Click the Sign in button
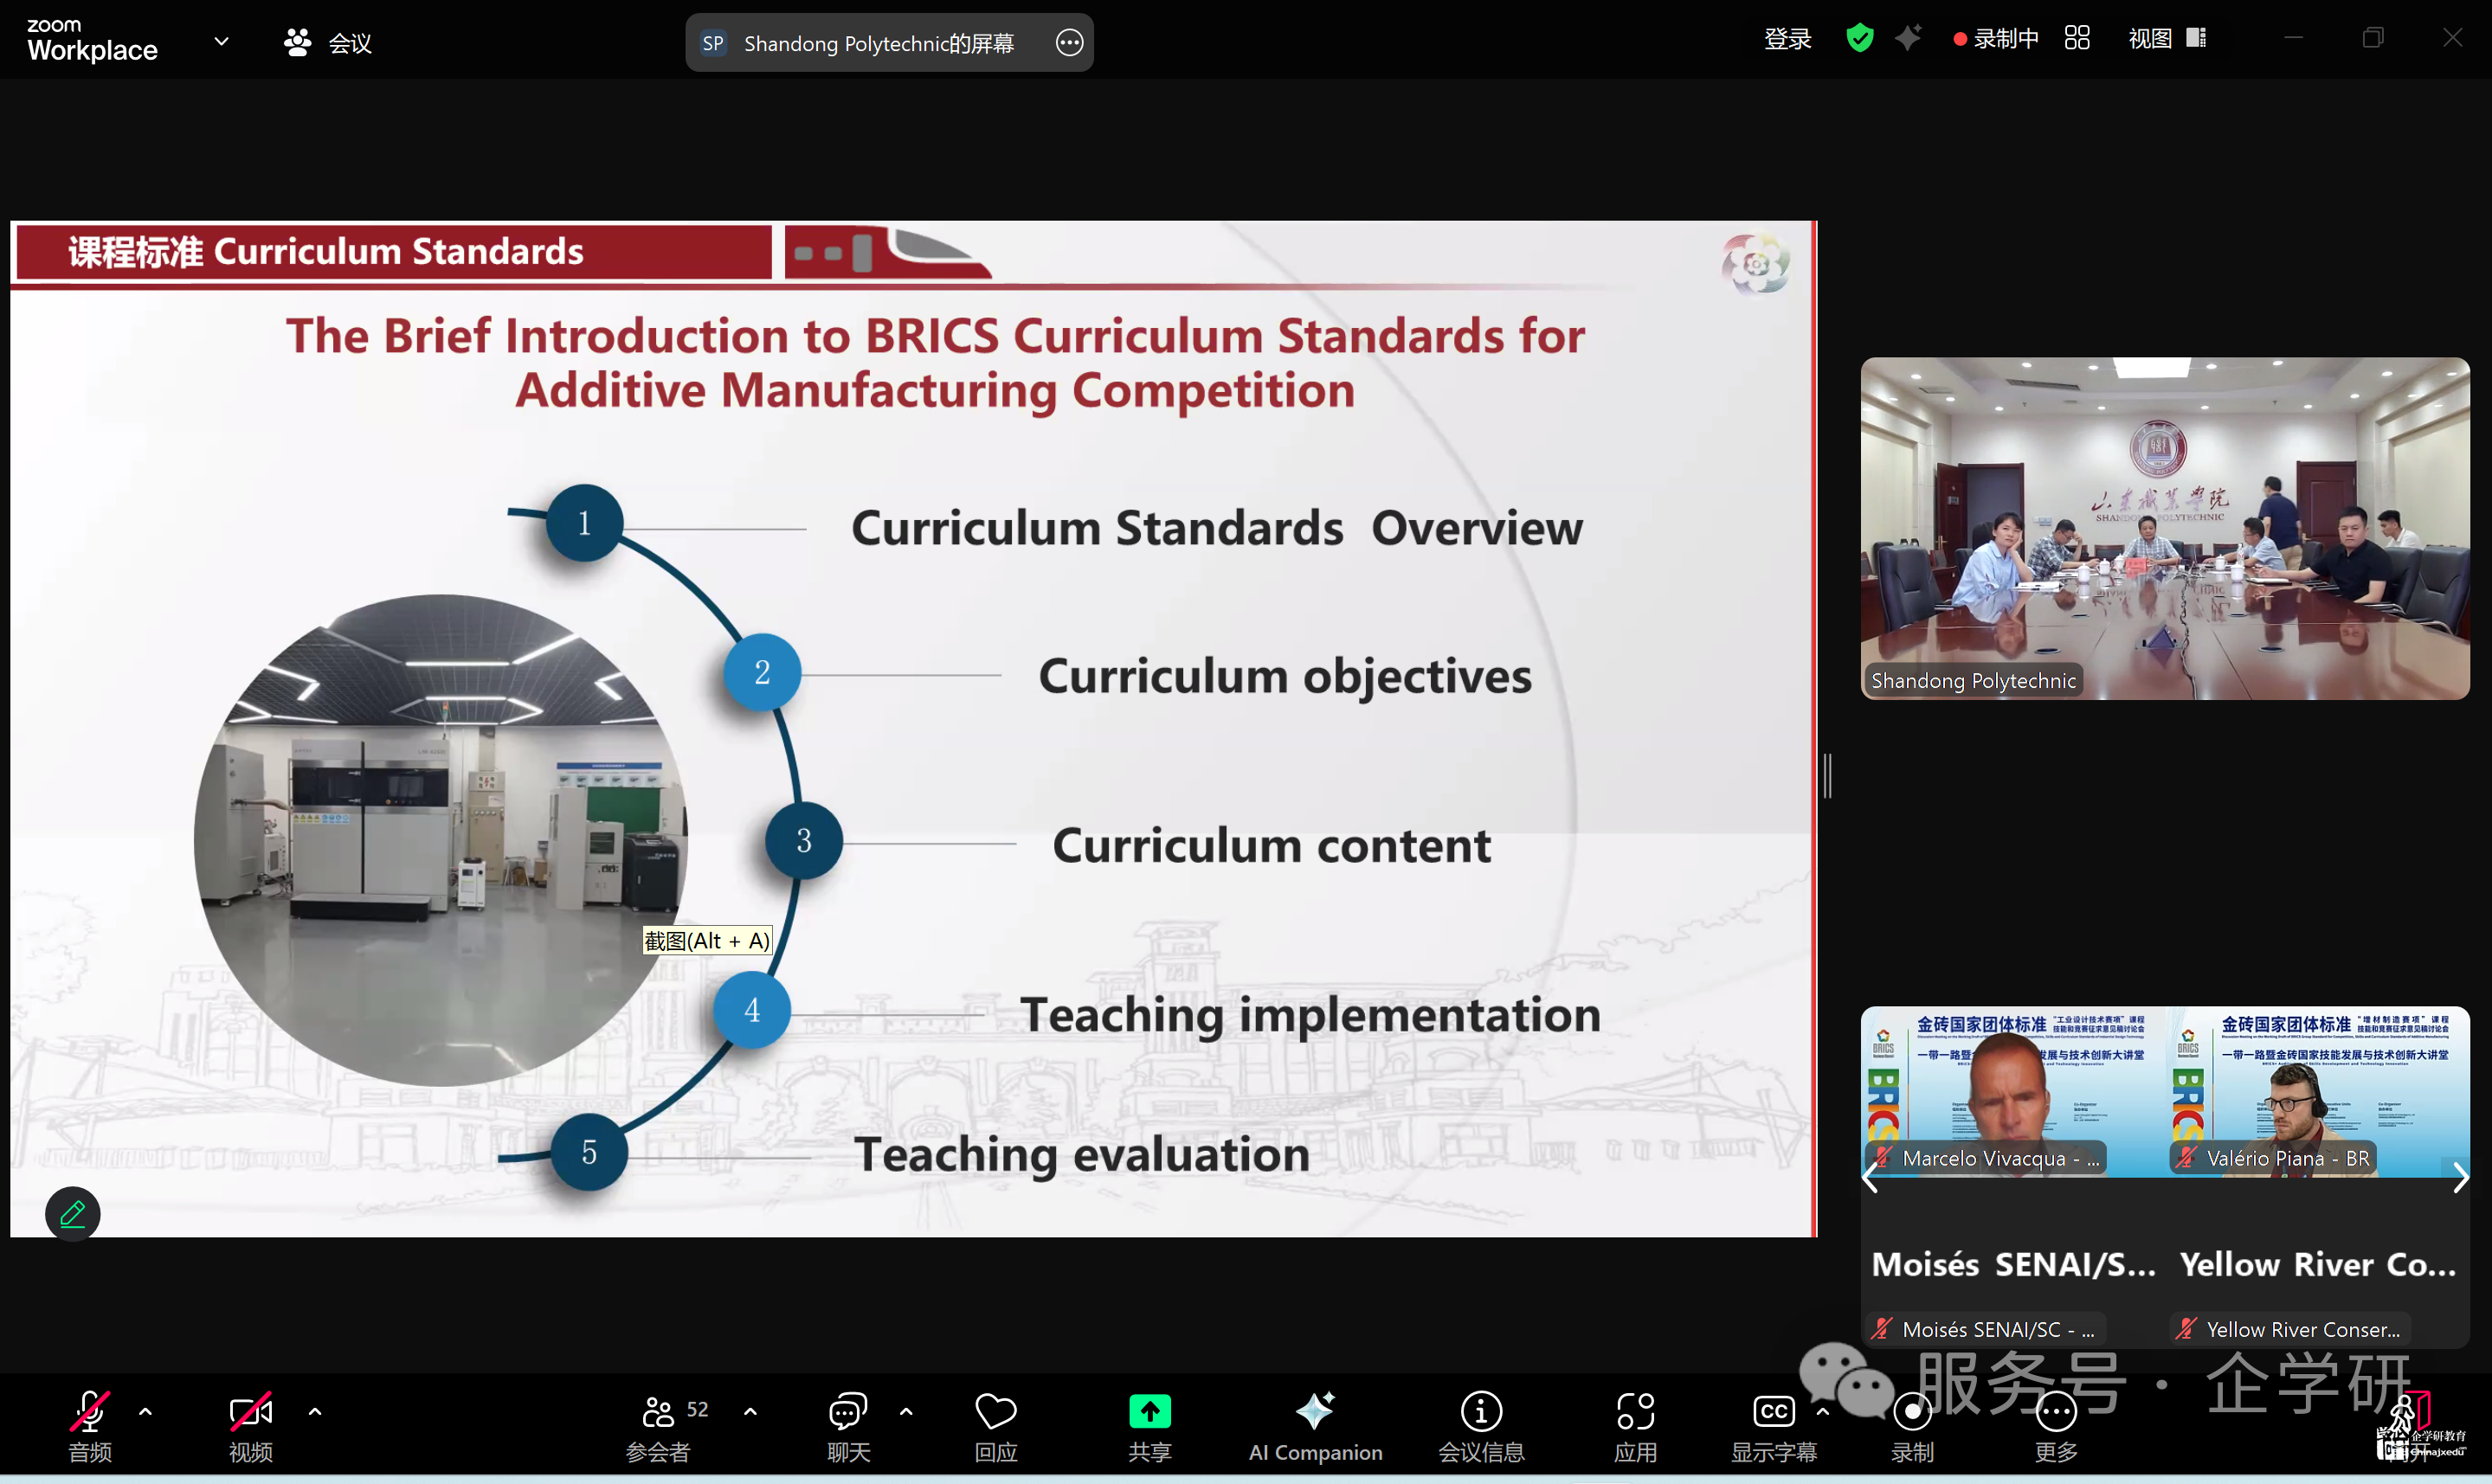 [1787, 39]
